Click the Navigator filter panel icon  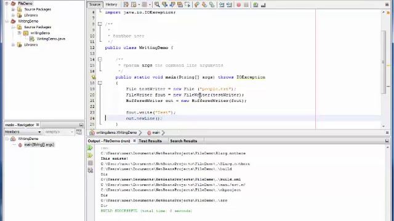(79, 132)
